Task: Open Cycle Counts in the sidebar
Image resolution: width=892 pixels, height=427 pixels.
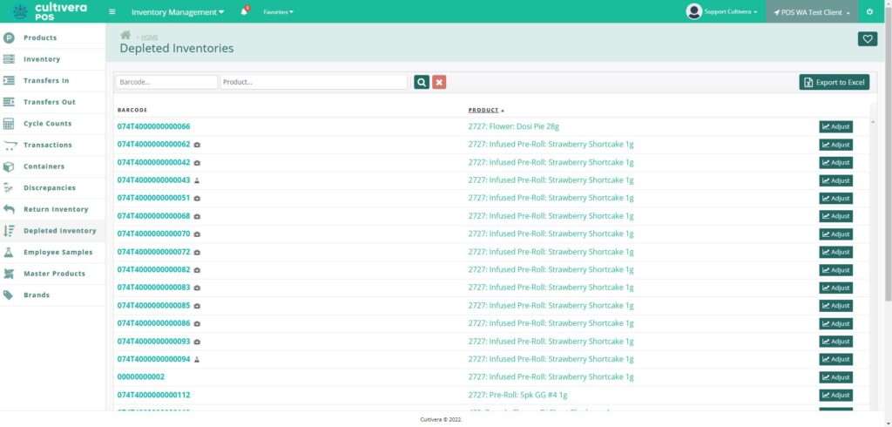Action: 47,124
